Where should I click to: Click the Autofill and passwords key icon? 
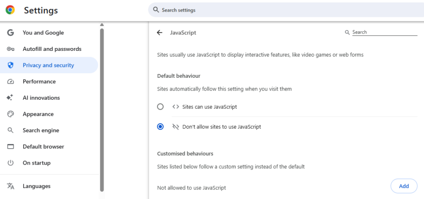11,49
